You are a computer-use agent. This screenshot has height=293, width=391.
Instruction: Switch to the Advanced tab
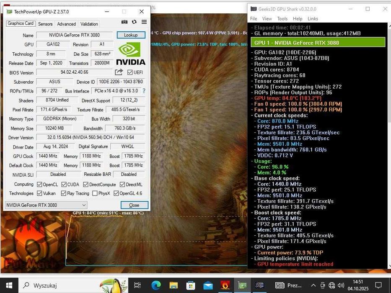coord(66,24)
